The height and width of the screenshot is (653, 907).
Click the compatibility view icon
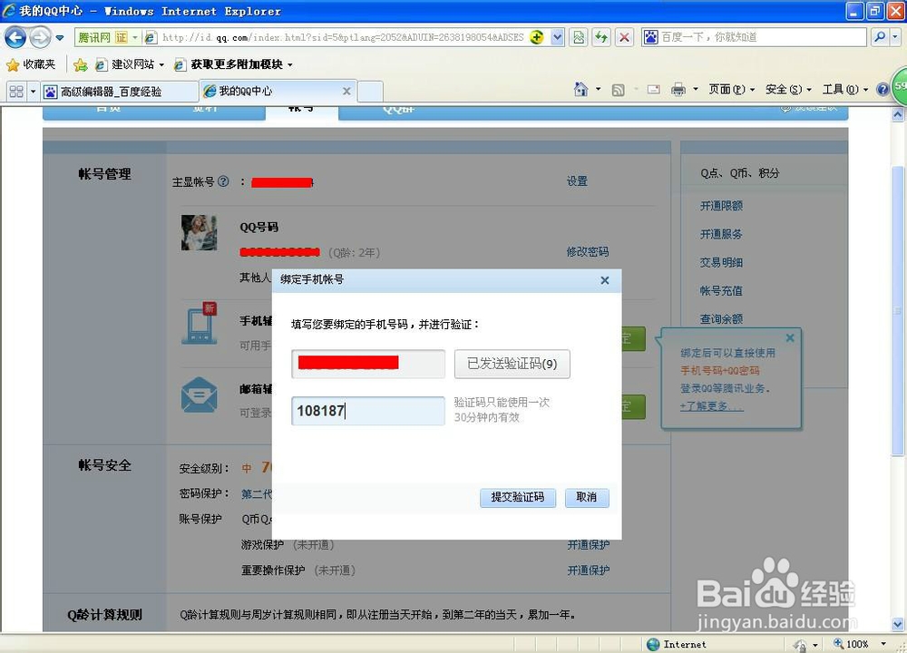[x=579, y=37]
